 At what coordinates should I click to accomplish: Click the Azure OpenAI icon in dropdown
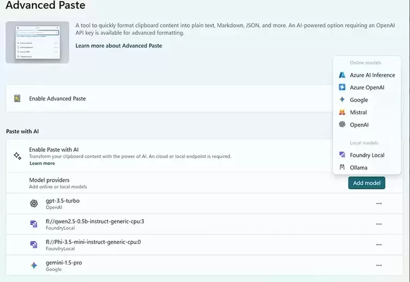342,87
